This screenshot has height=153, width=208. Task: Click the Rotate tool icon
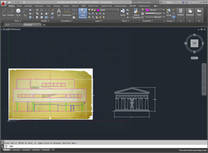click(x=42, y=10)
